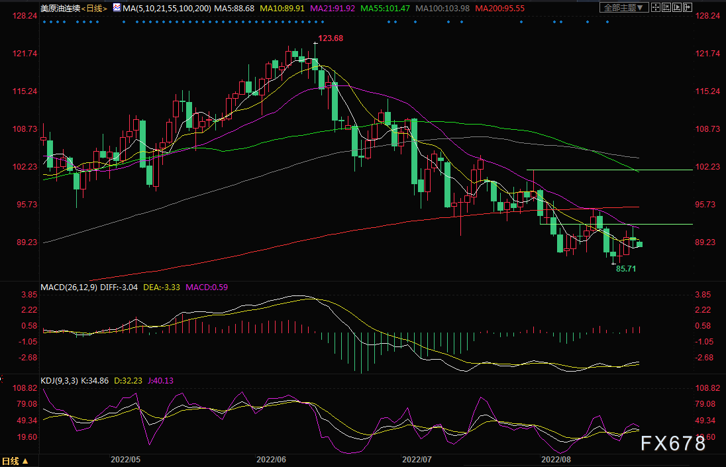Open KDJ(9,3,3) indicator settings
Viewport: 726px width, 467px height.
pyautogui.click(x=59, y=380)
